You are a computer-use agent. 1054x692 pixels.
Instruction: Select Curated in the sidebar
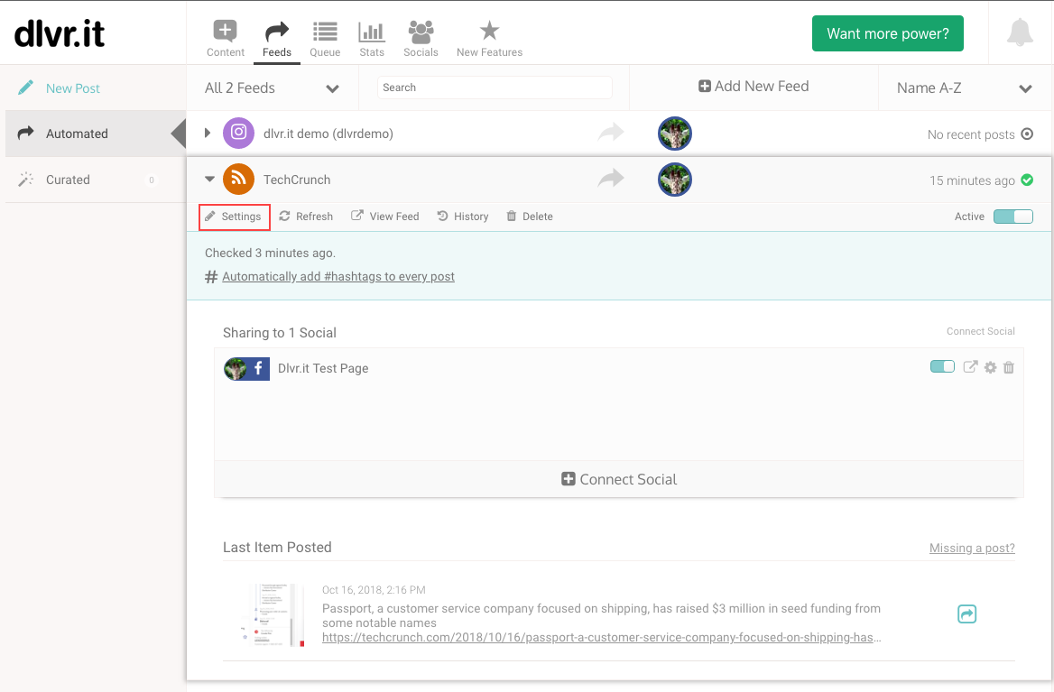(95, 180)
